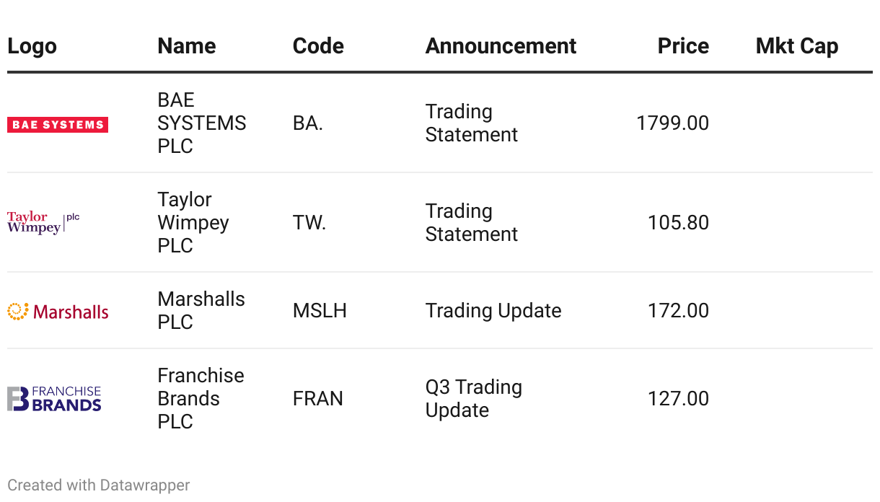Click the Franchise Brands PLC name

click(x=201, y=398)
